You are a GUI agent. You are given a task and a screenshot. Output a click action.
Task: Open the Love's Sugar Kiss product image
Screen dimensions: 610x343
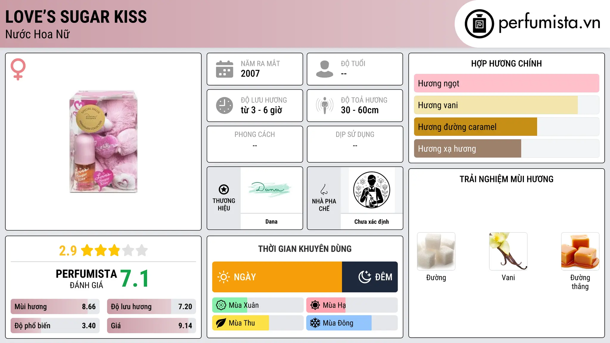pos(103,142)
